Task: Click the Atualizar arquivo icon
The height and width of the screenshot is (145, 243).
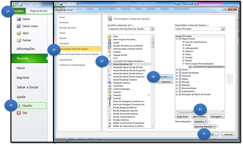Action: [x=110, y=83]
